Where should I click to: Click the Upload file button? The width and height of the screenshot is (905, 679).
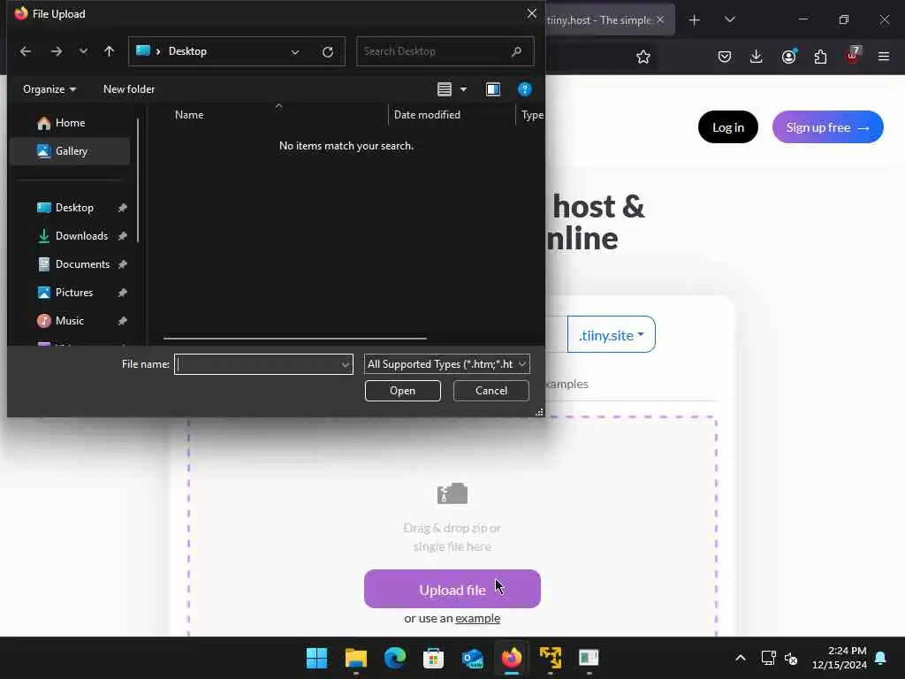[452, 590]
